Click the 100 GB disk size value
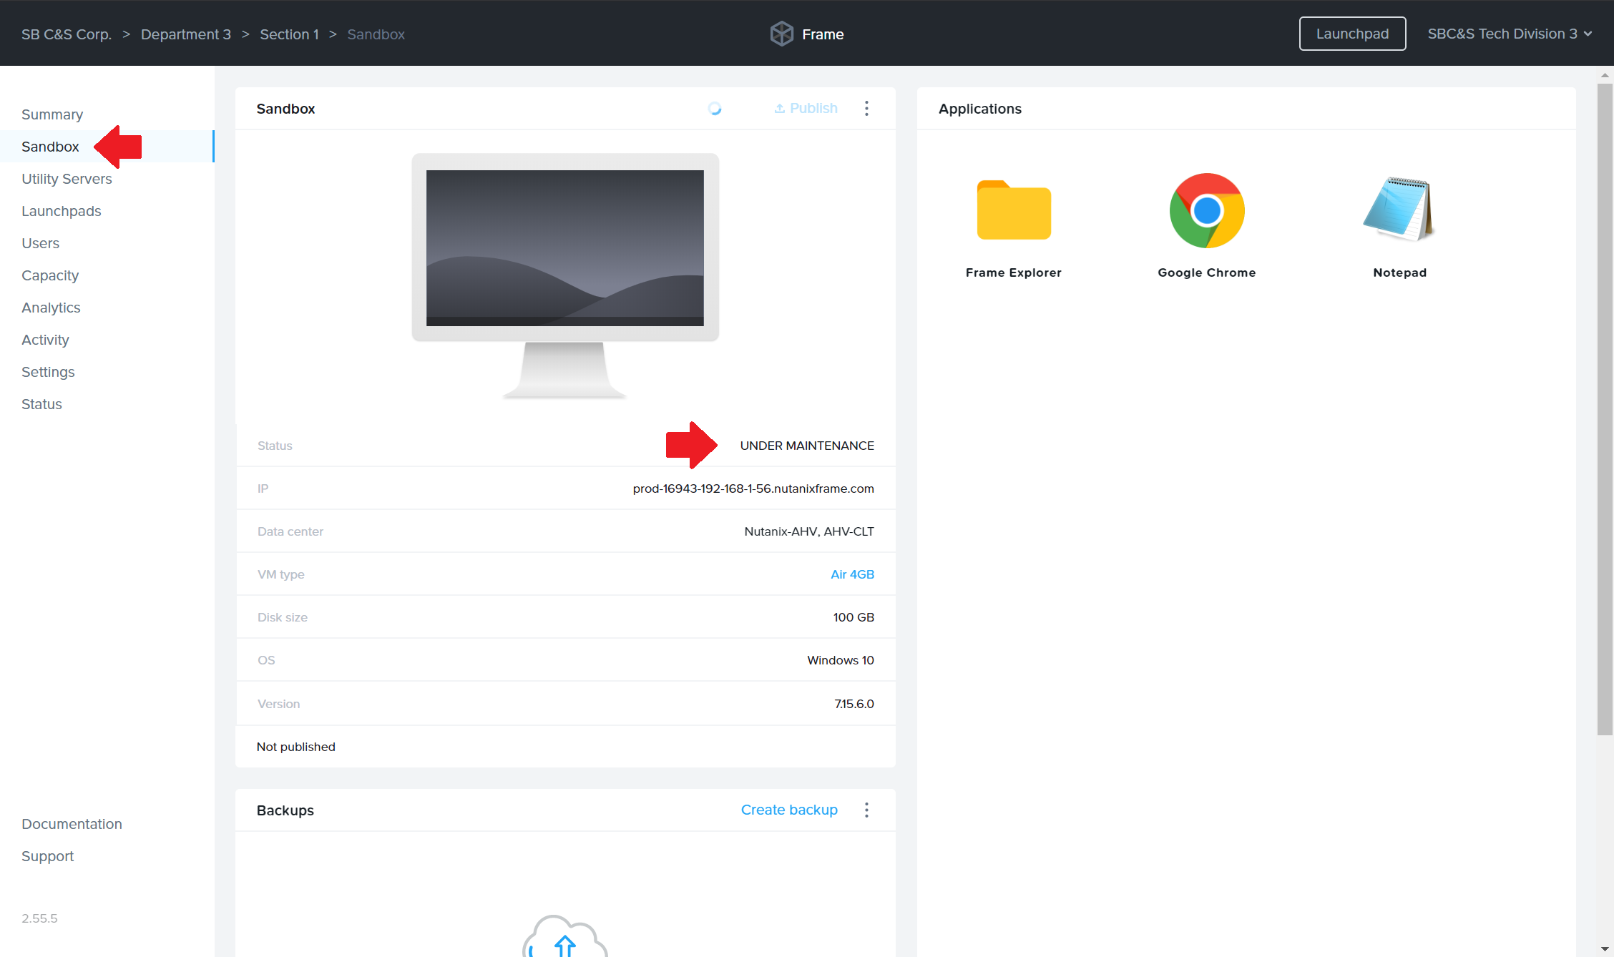Image resolution: width=1614 pixels, height=957 pixels. (854, 617)
